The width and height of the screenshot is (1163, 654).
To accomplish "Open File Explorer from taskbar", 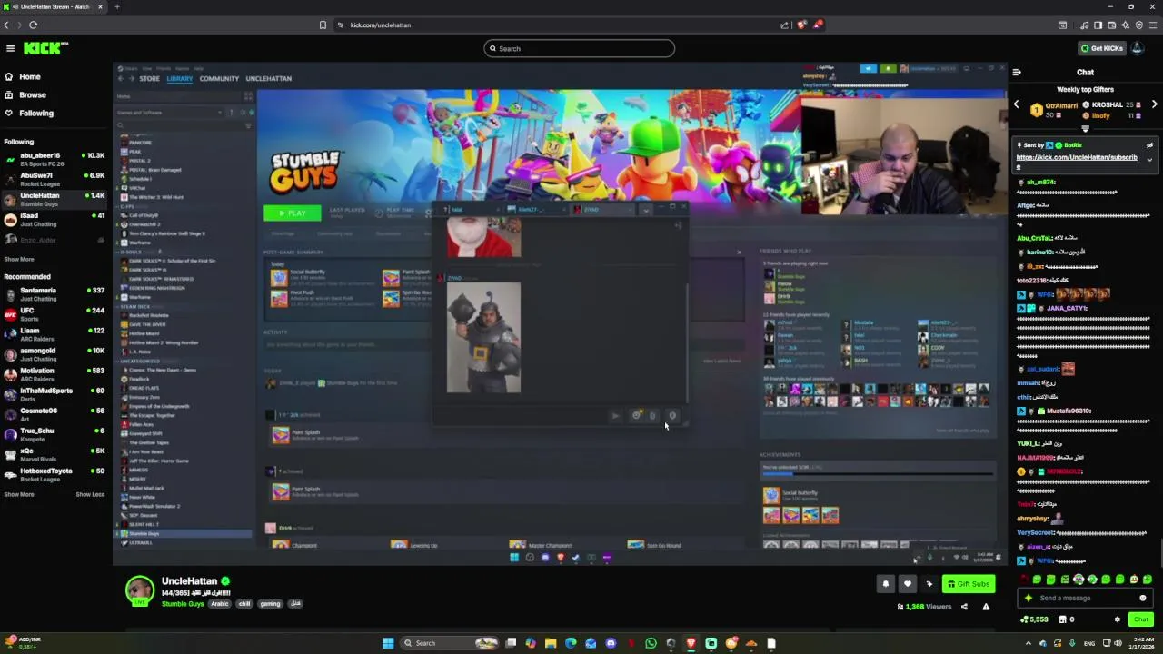I will coord(551,643).
